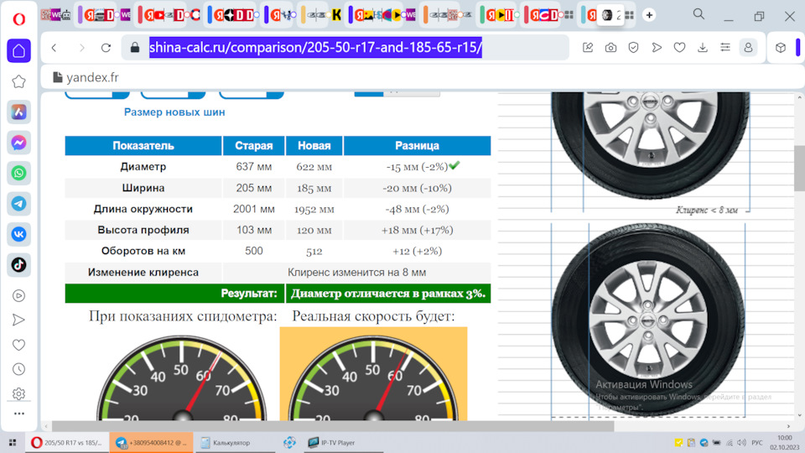Click the 'Показатель' table header
This screenshot has height=453, width=805.
[x=143, y=146]
